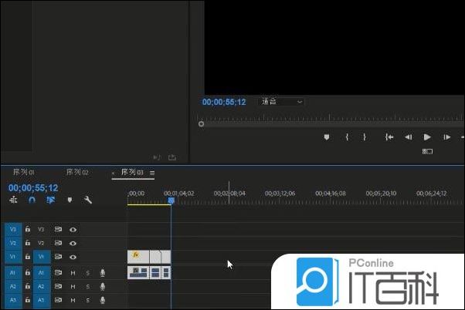Switch to the 序列 02 tab

(x=77, y=172)
